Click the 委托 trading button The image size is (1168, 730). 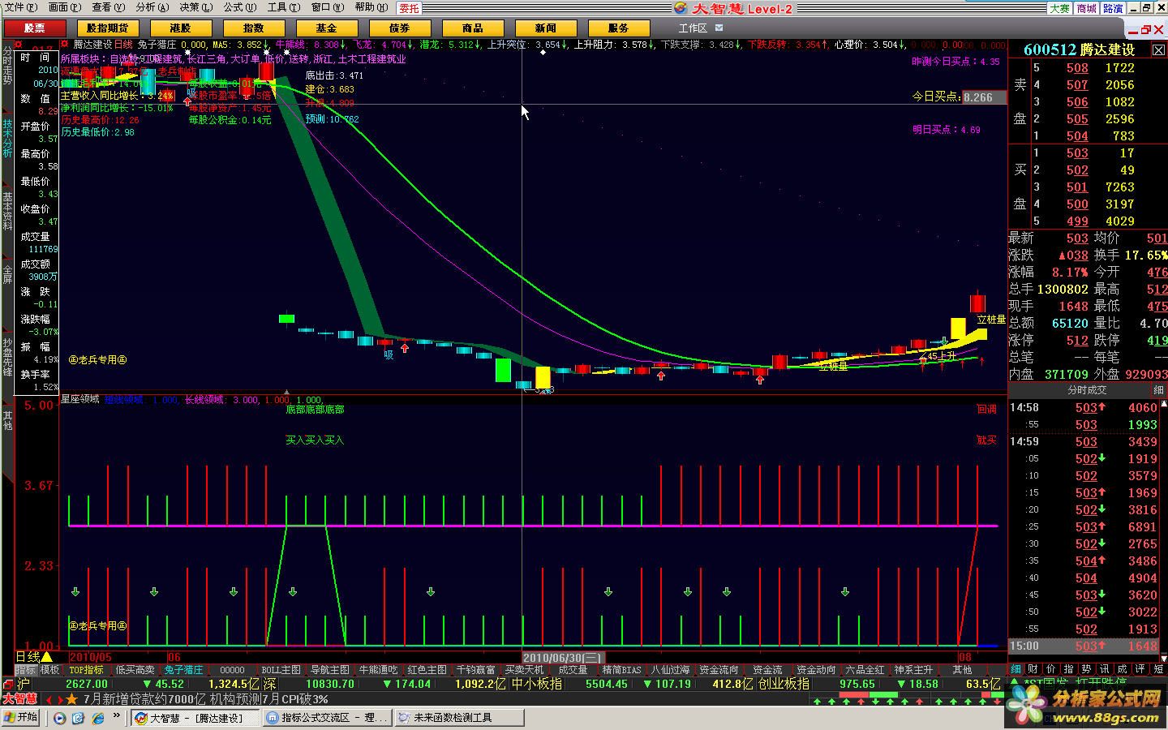pyautogui.click(x=410, y=8)
